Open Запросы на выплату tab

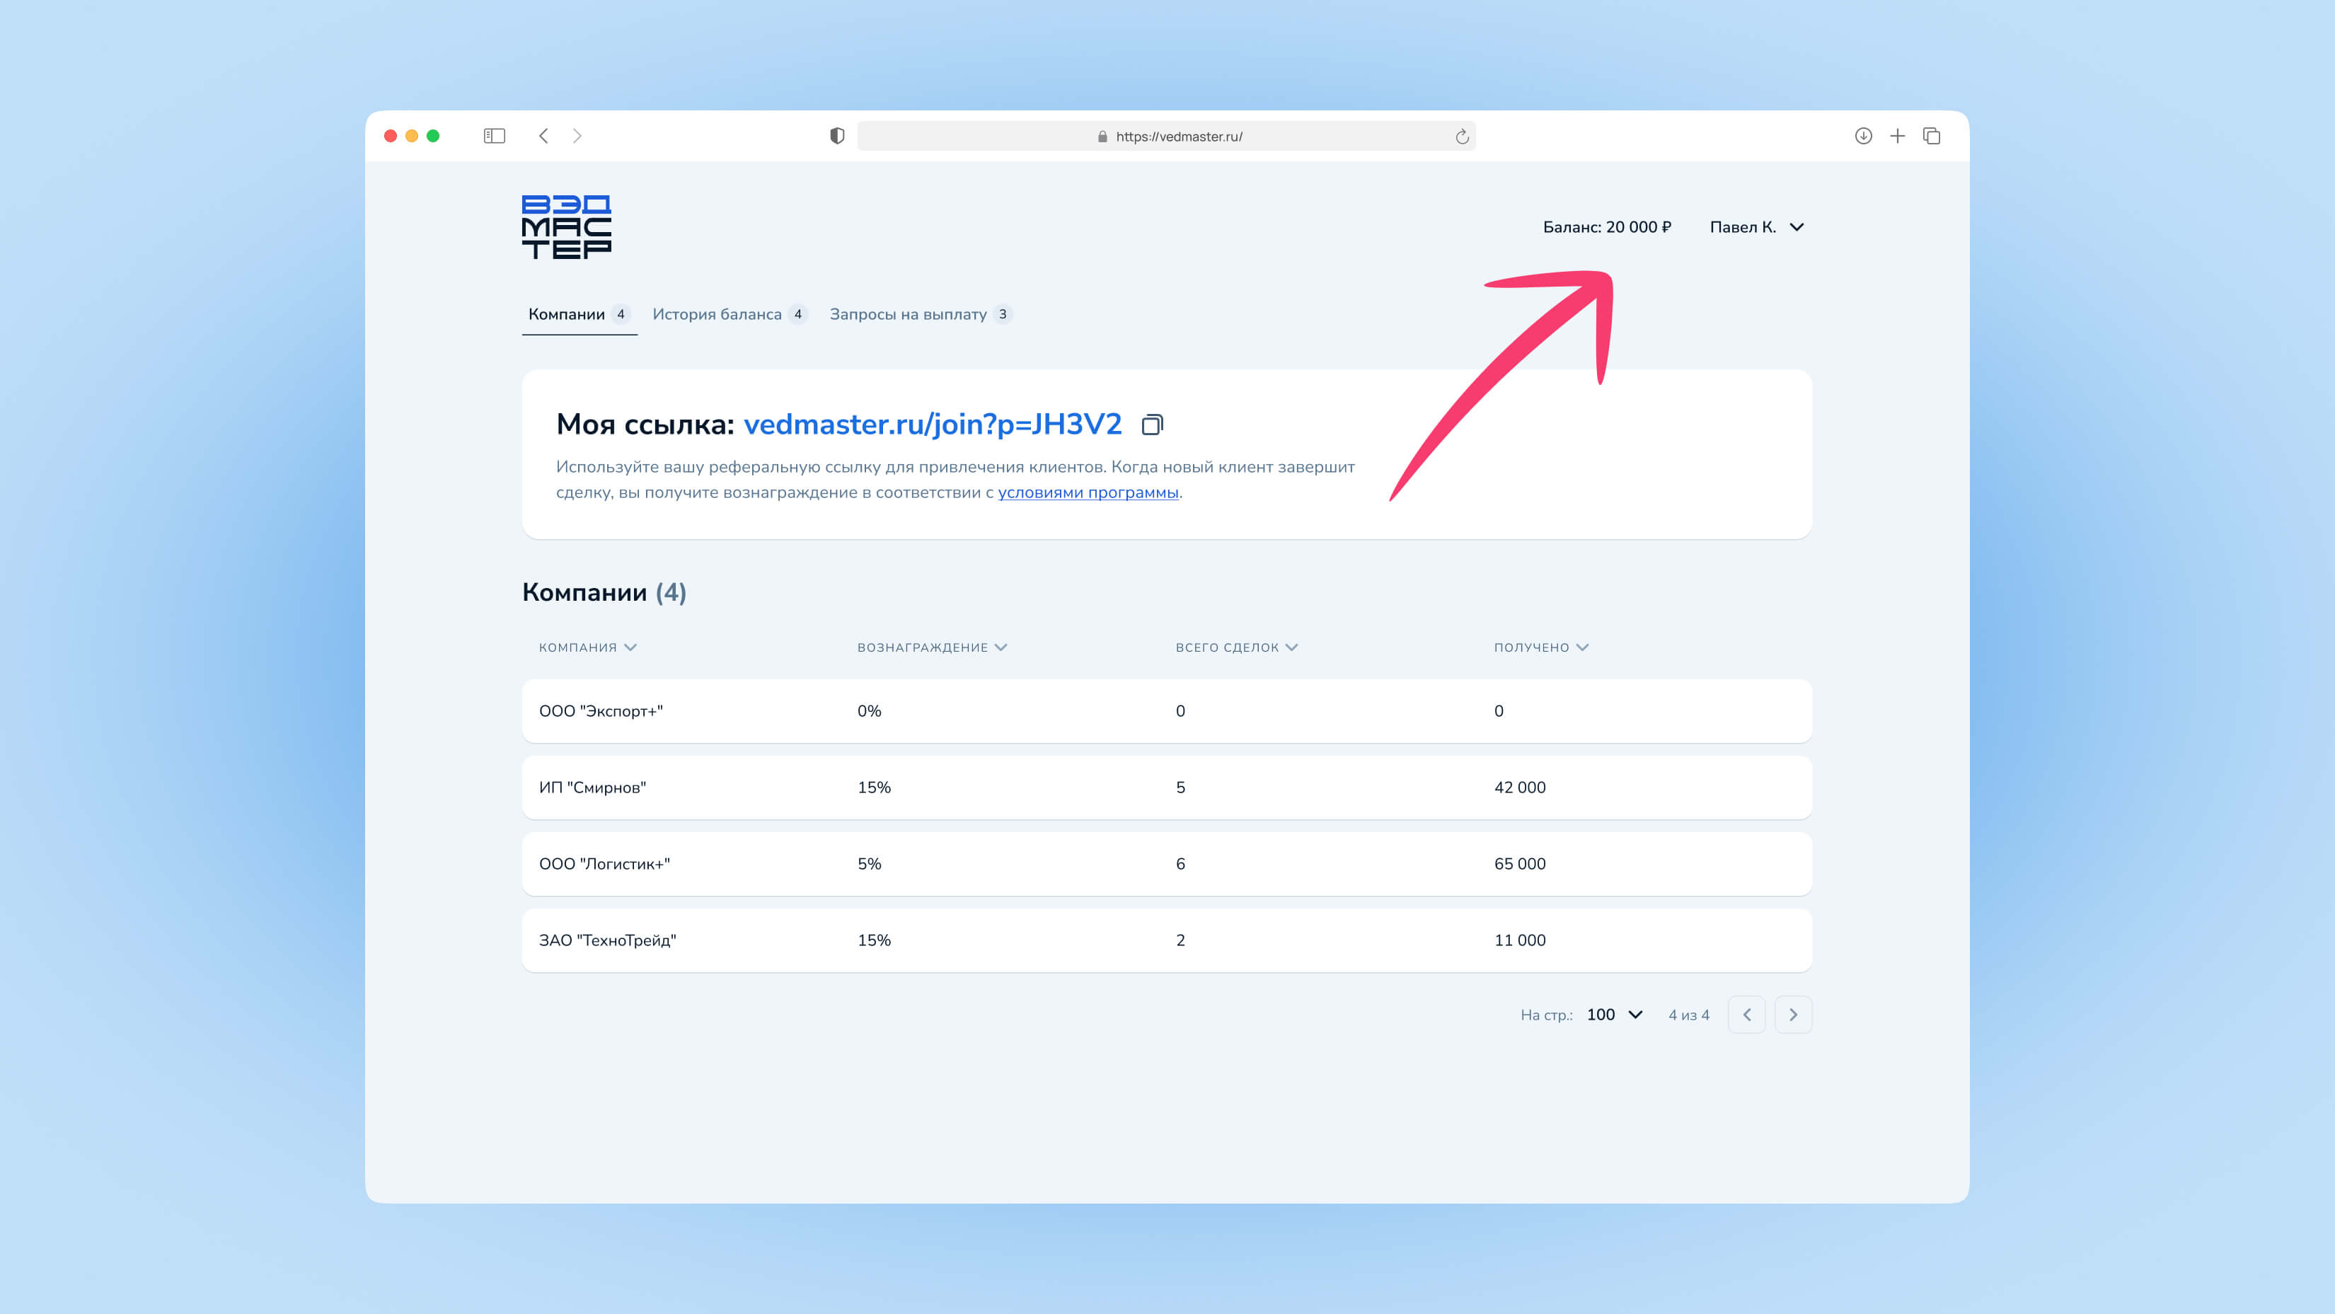click(x=909, y=314)
